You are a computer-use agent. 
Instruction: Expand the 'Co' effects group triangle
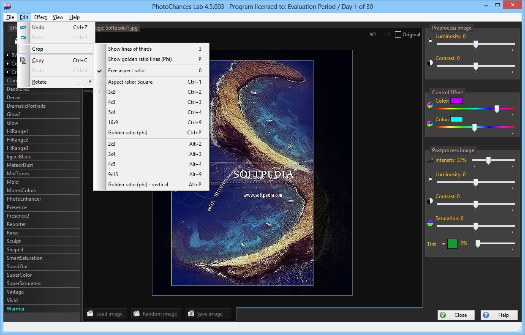pyautogui.click(x=8, y=64)
